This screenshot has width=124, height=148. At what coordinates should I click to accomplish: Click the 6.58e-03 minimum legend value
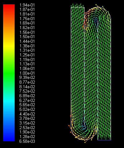[27, 141]
